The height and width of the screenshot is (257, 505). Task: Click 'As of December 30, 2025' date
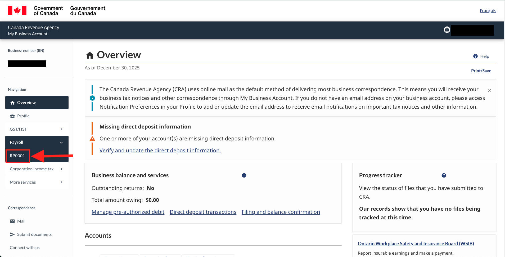[112, 68]
